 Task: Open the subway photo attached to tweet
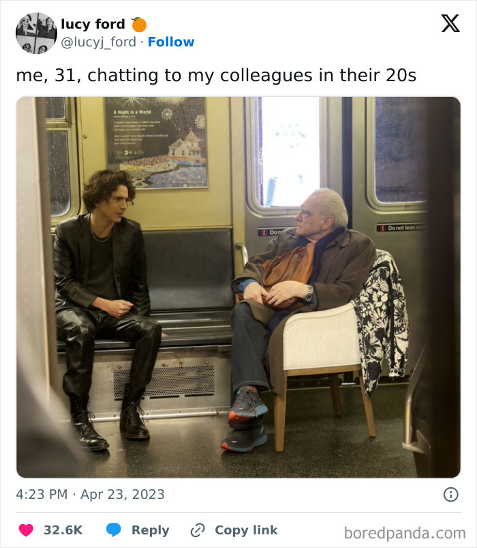pyautogui.click(x=238, y=287)
